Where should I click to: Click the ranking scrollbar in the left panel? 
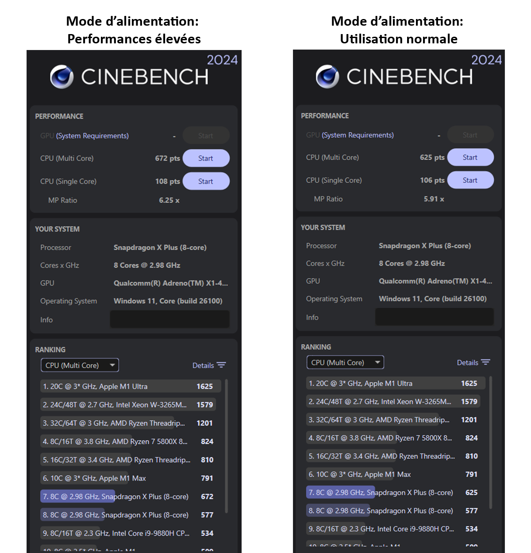click(226, 445)
